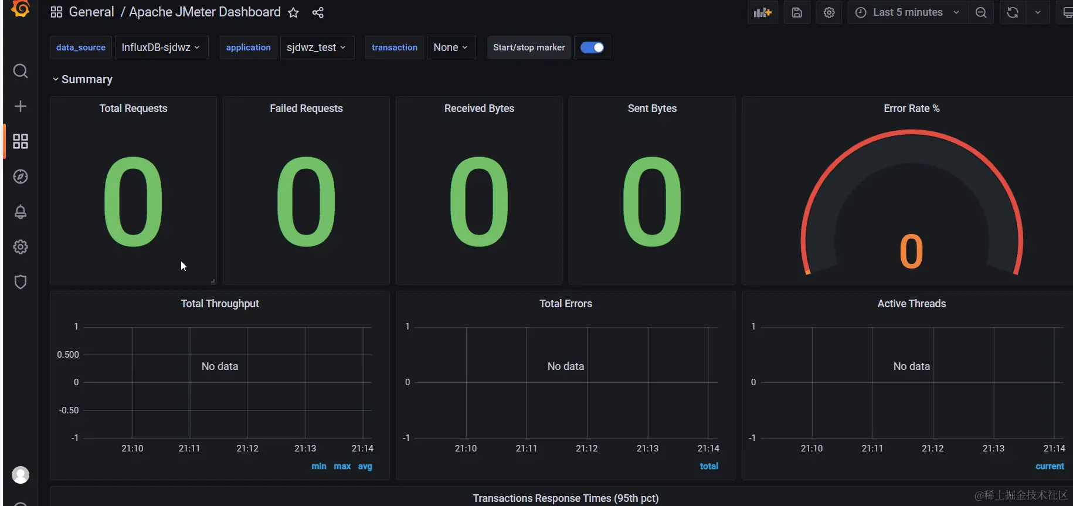Sort Total Throughput legend by min
The image size is (1073, 506).
click(319, 467)
